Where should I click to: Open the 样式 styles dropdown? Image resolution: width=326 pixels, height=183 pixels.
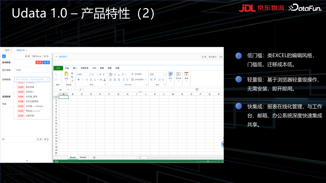coord(171,76)
